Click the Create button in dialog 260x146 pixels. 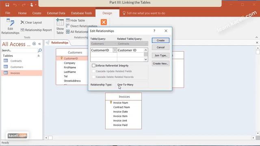tap(160, 41)
